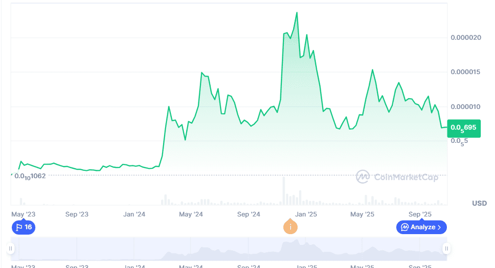Click the flag events badge showing 16
The height and width of the screenshot is (268, 495).
(x=24, y=227)
